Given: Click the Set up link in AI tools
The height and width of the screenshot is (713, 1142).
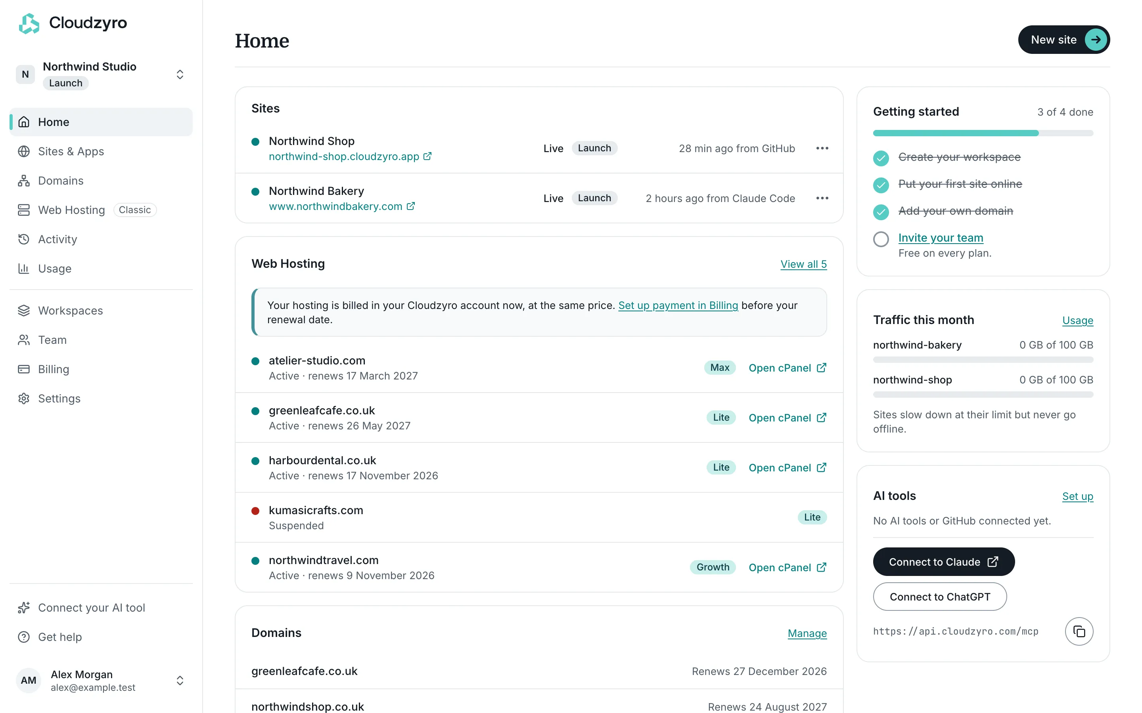Looking at the screenshot, I should point(1077,496).
